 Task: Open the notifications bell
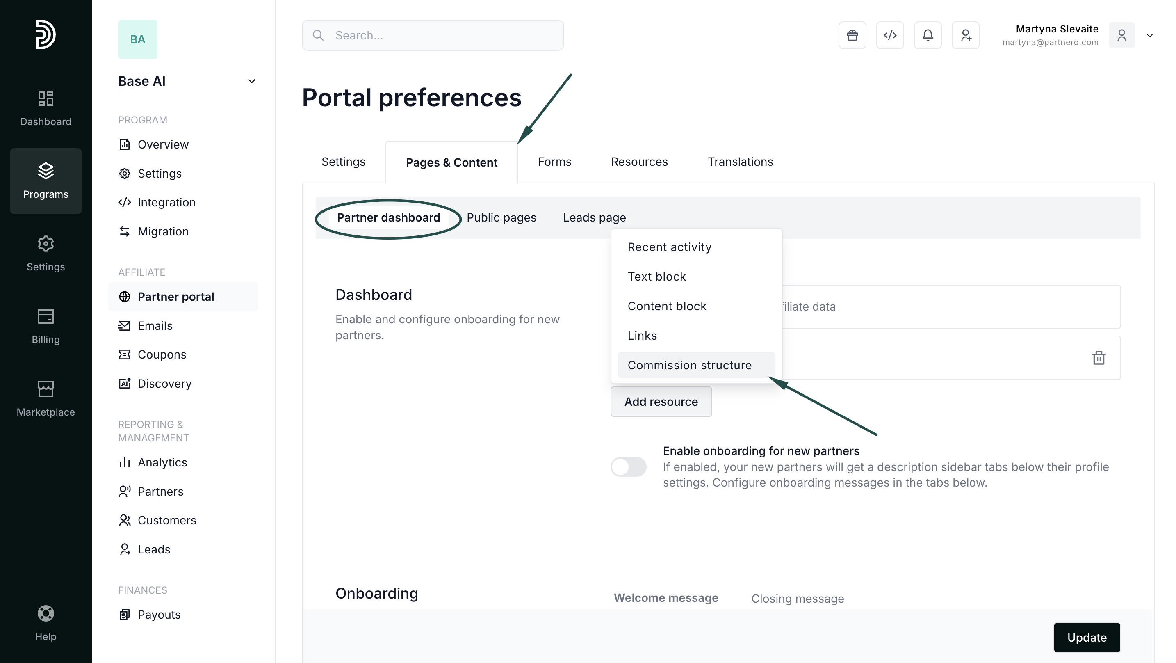[x=927, y=35]
